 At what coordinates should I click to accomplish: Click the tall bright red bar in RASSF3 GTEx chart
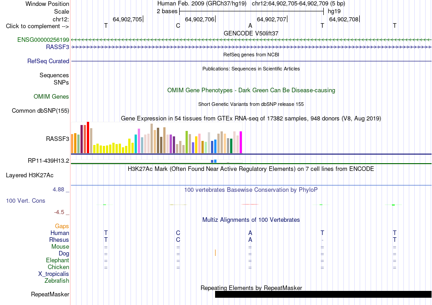88,137
